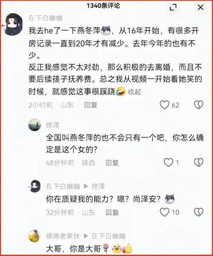This screenshot has height=256, width=213.
Task: Close the comments panel
Action: (x=200, y=7)
